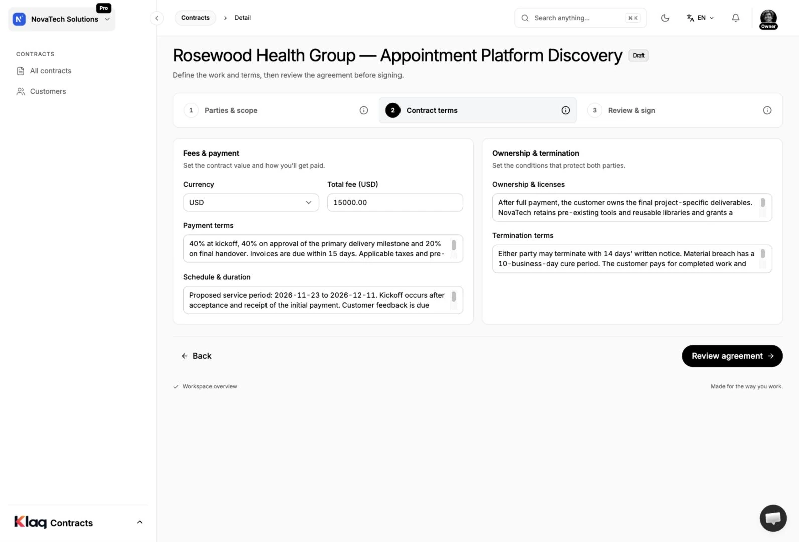Open the notifications bell
This screenshot has height=542, width=799.
pos(735,18)
